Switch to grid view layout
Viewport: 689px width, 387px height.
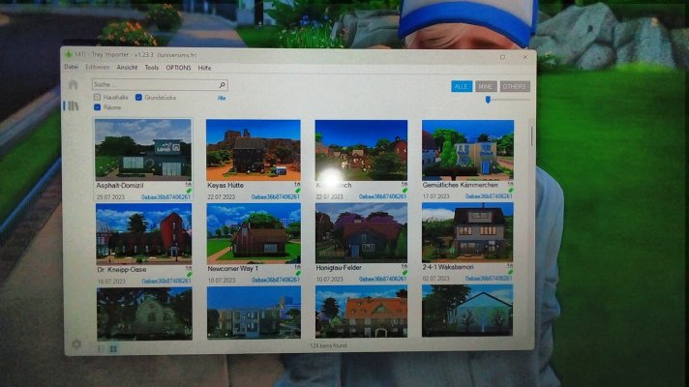[113, 348]
